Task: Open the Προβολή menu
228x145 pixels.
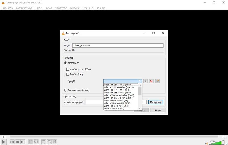Action: (x=88, y=8)
